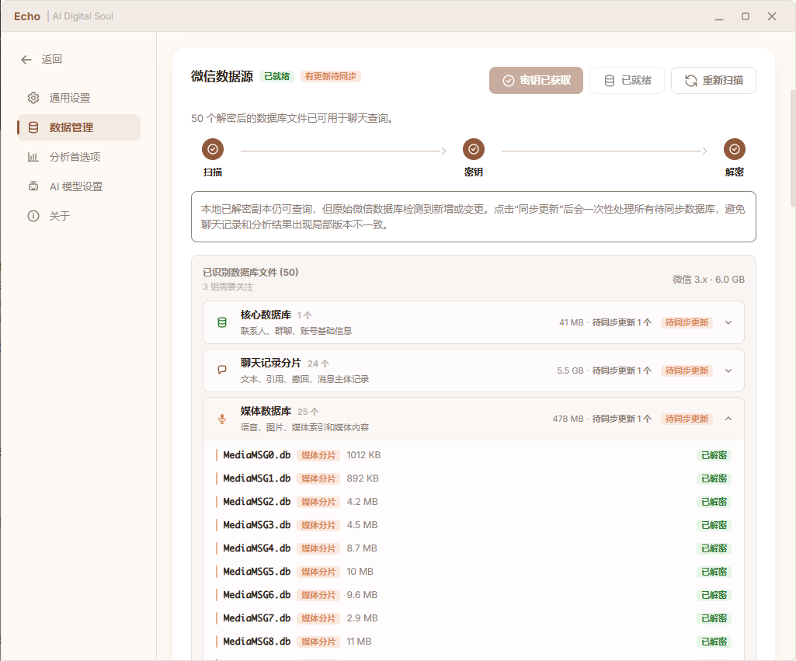Click the robot icon for AI 模型设置
This screenshot has width=796, height=661.
pos(33,186)
